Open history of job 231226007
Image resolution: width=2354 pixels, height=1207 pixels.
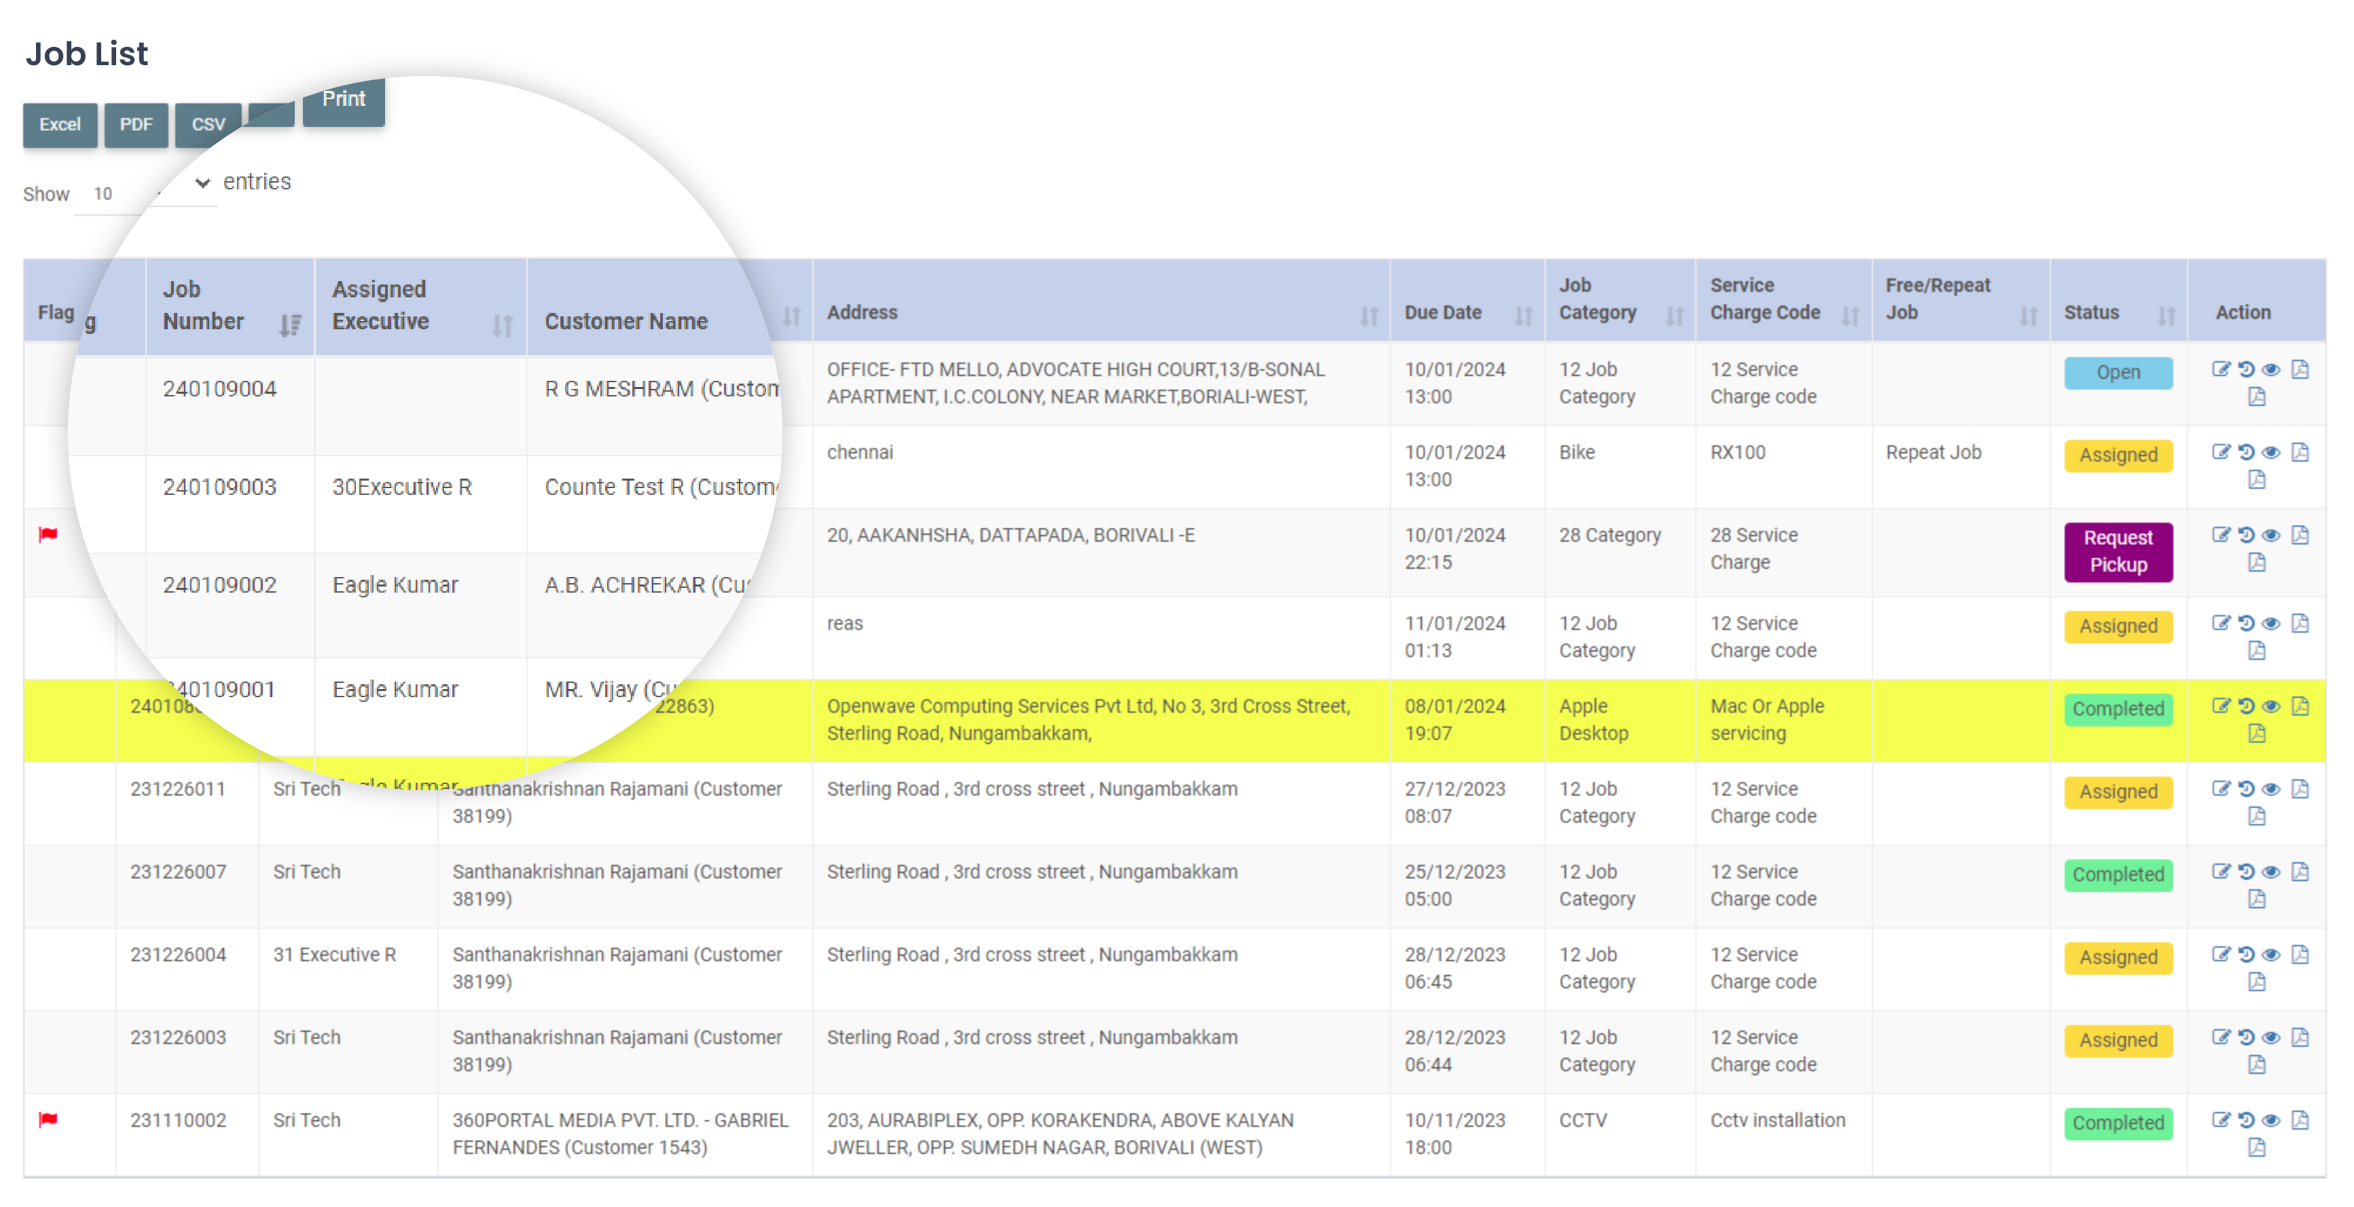coord(2246,871)
